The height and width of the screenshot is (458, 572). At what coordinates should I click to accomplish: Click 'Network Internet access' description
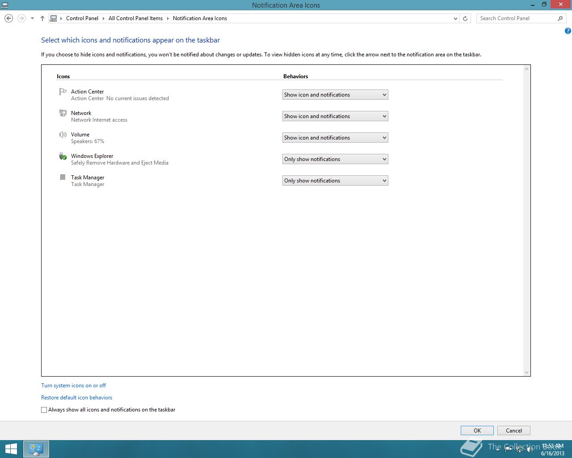(x=99, y=120)
